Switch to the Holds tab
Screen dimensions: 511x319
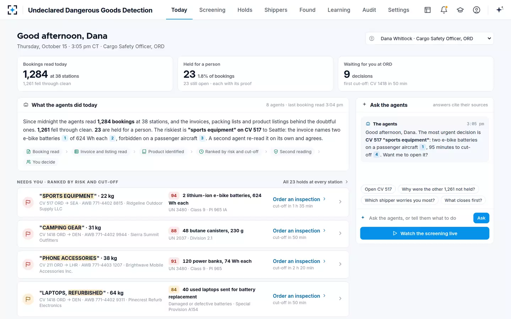(x=245, y=10)
